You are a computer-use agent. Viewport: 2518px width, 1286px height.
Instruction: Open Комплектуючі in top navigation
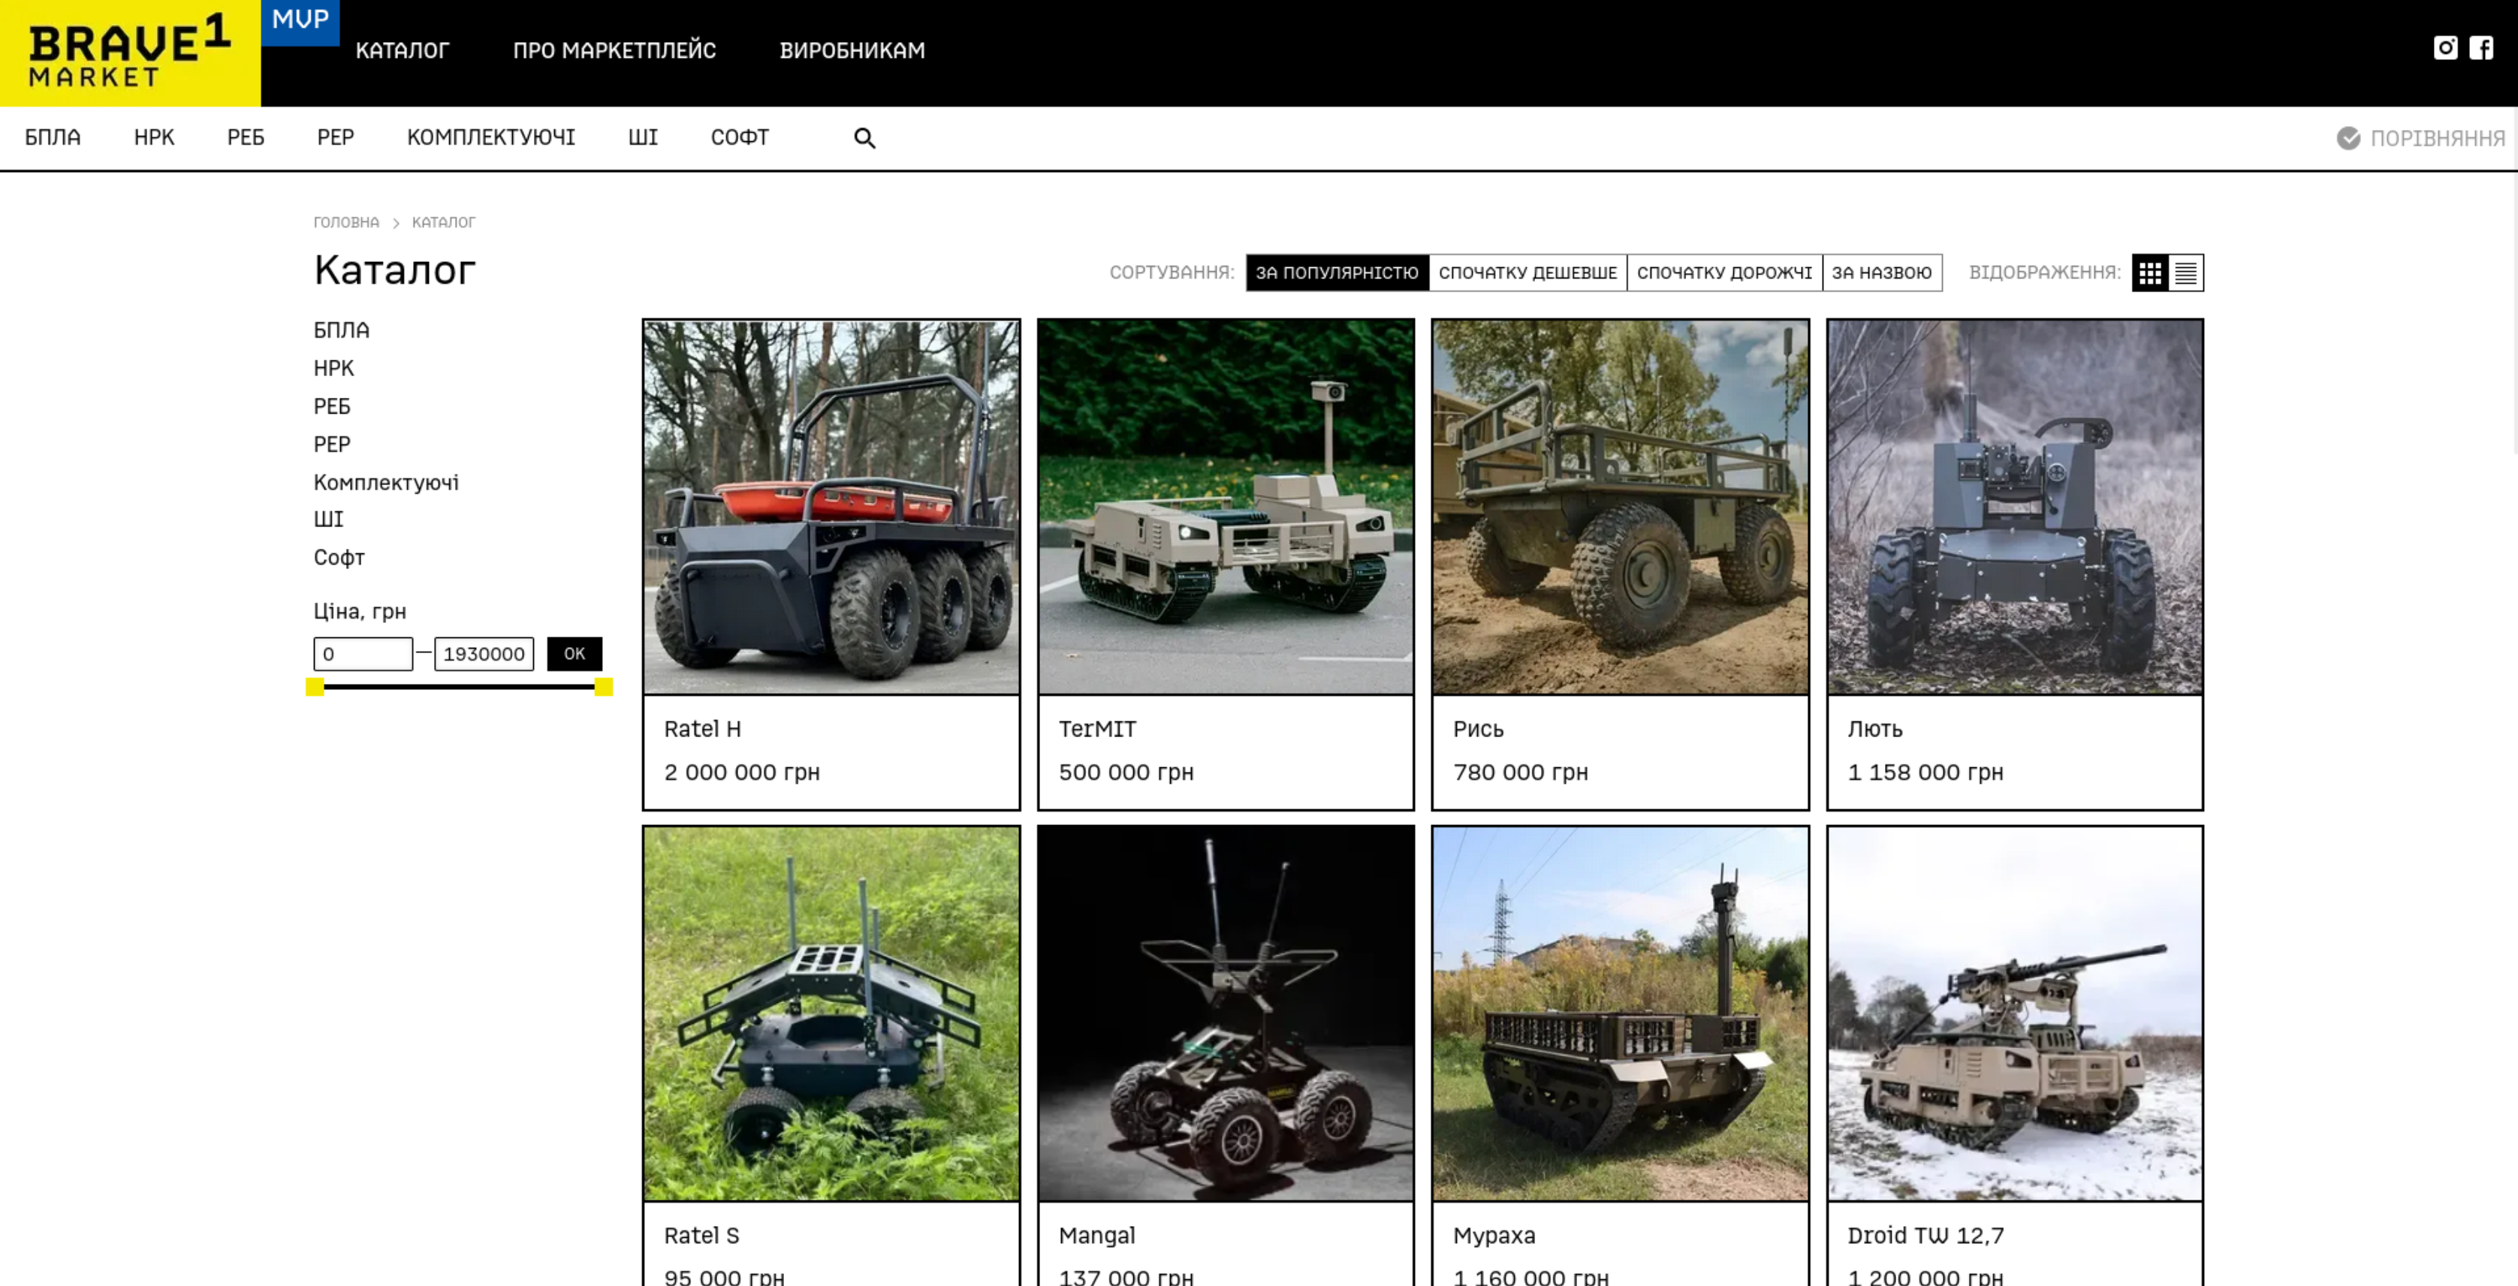tap(490, 138)
